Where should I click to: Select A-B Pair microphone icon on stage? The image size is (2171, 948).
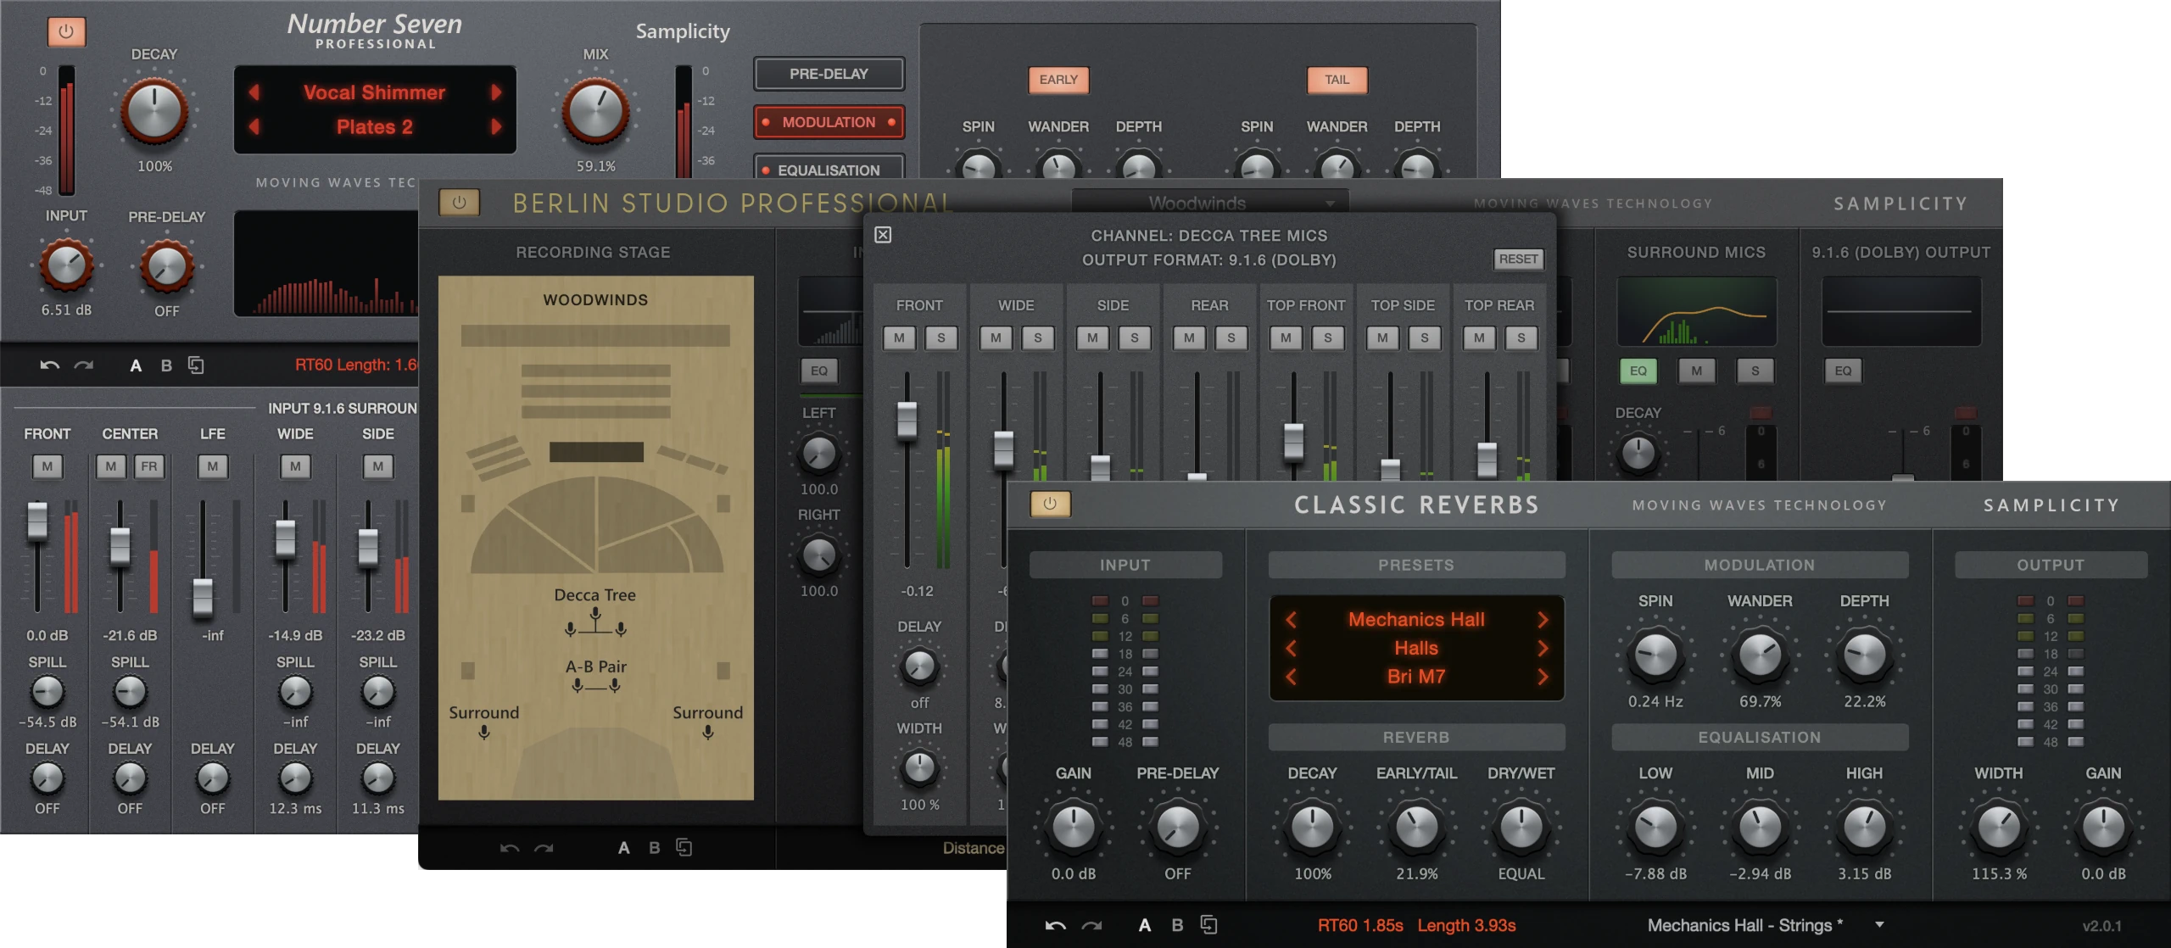click(x=595, y=685)
